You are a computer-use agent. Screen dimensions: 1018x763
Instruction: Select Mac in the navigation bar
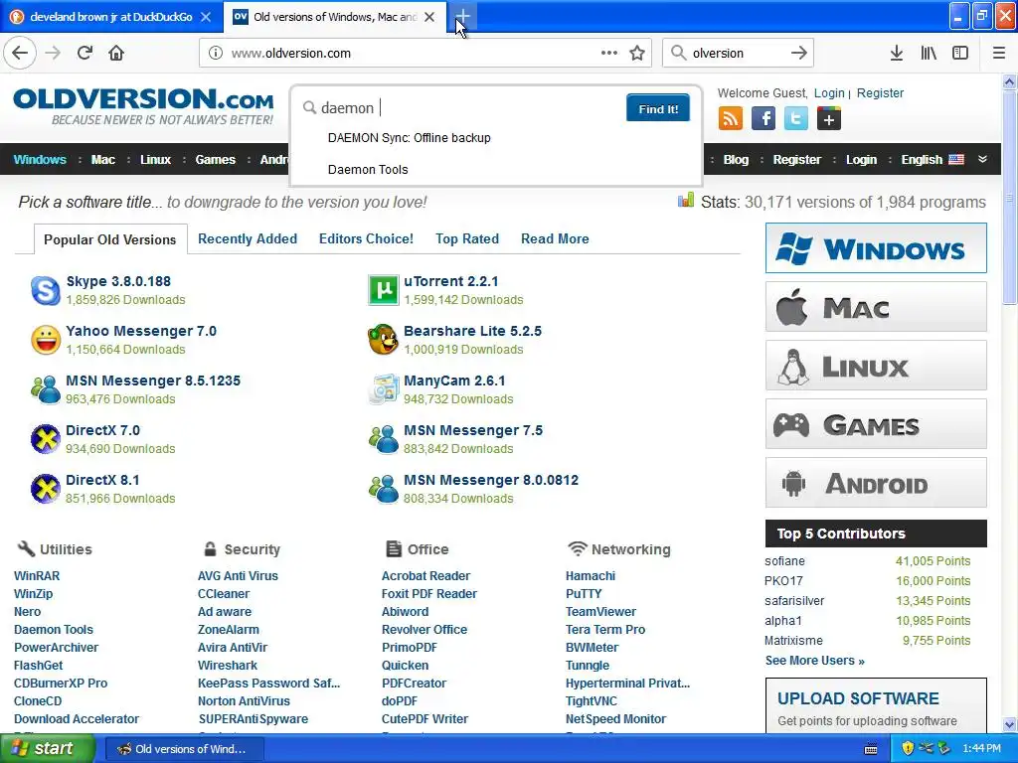click(x=103, y=160)
